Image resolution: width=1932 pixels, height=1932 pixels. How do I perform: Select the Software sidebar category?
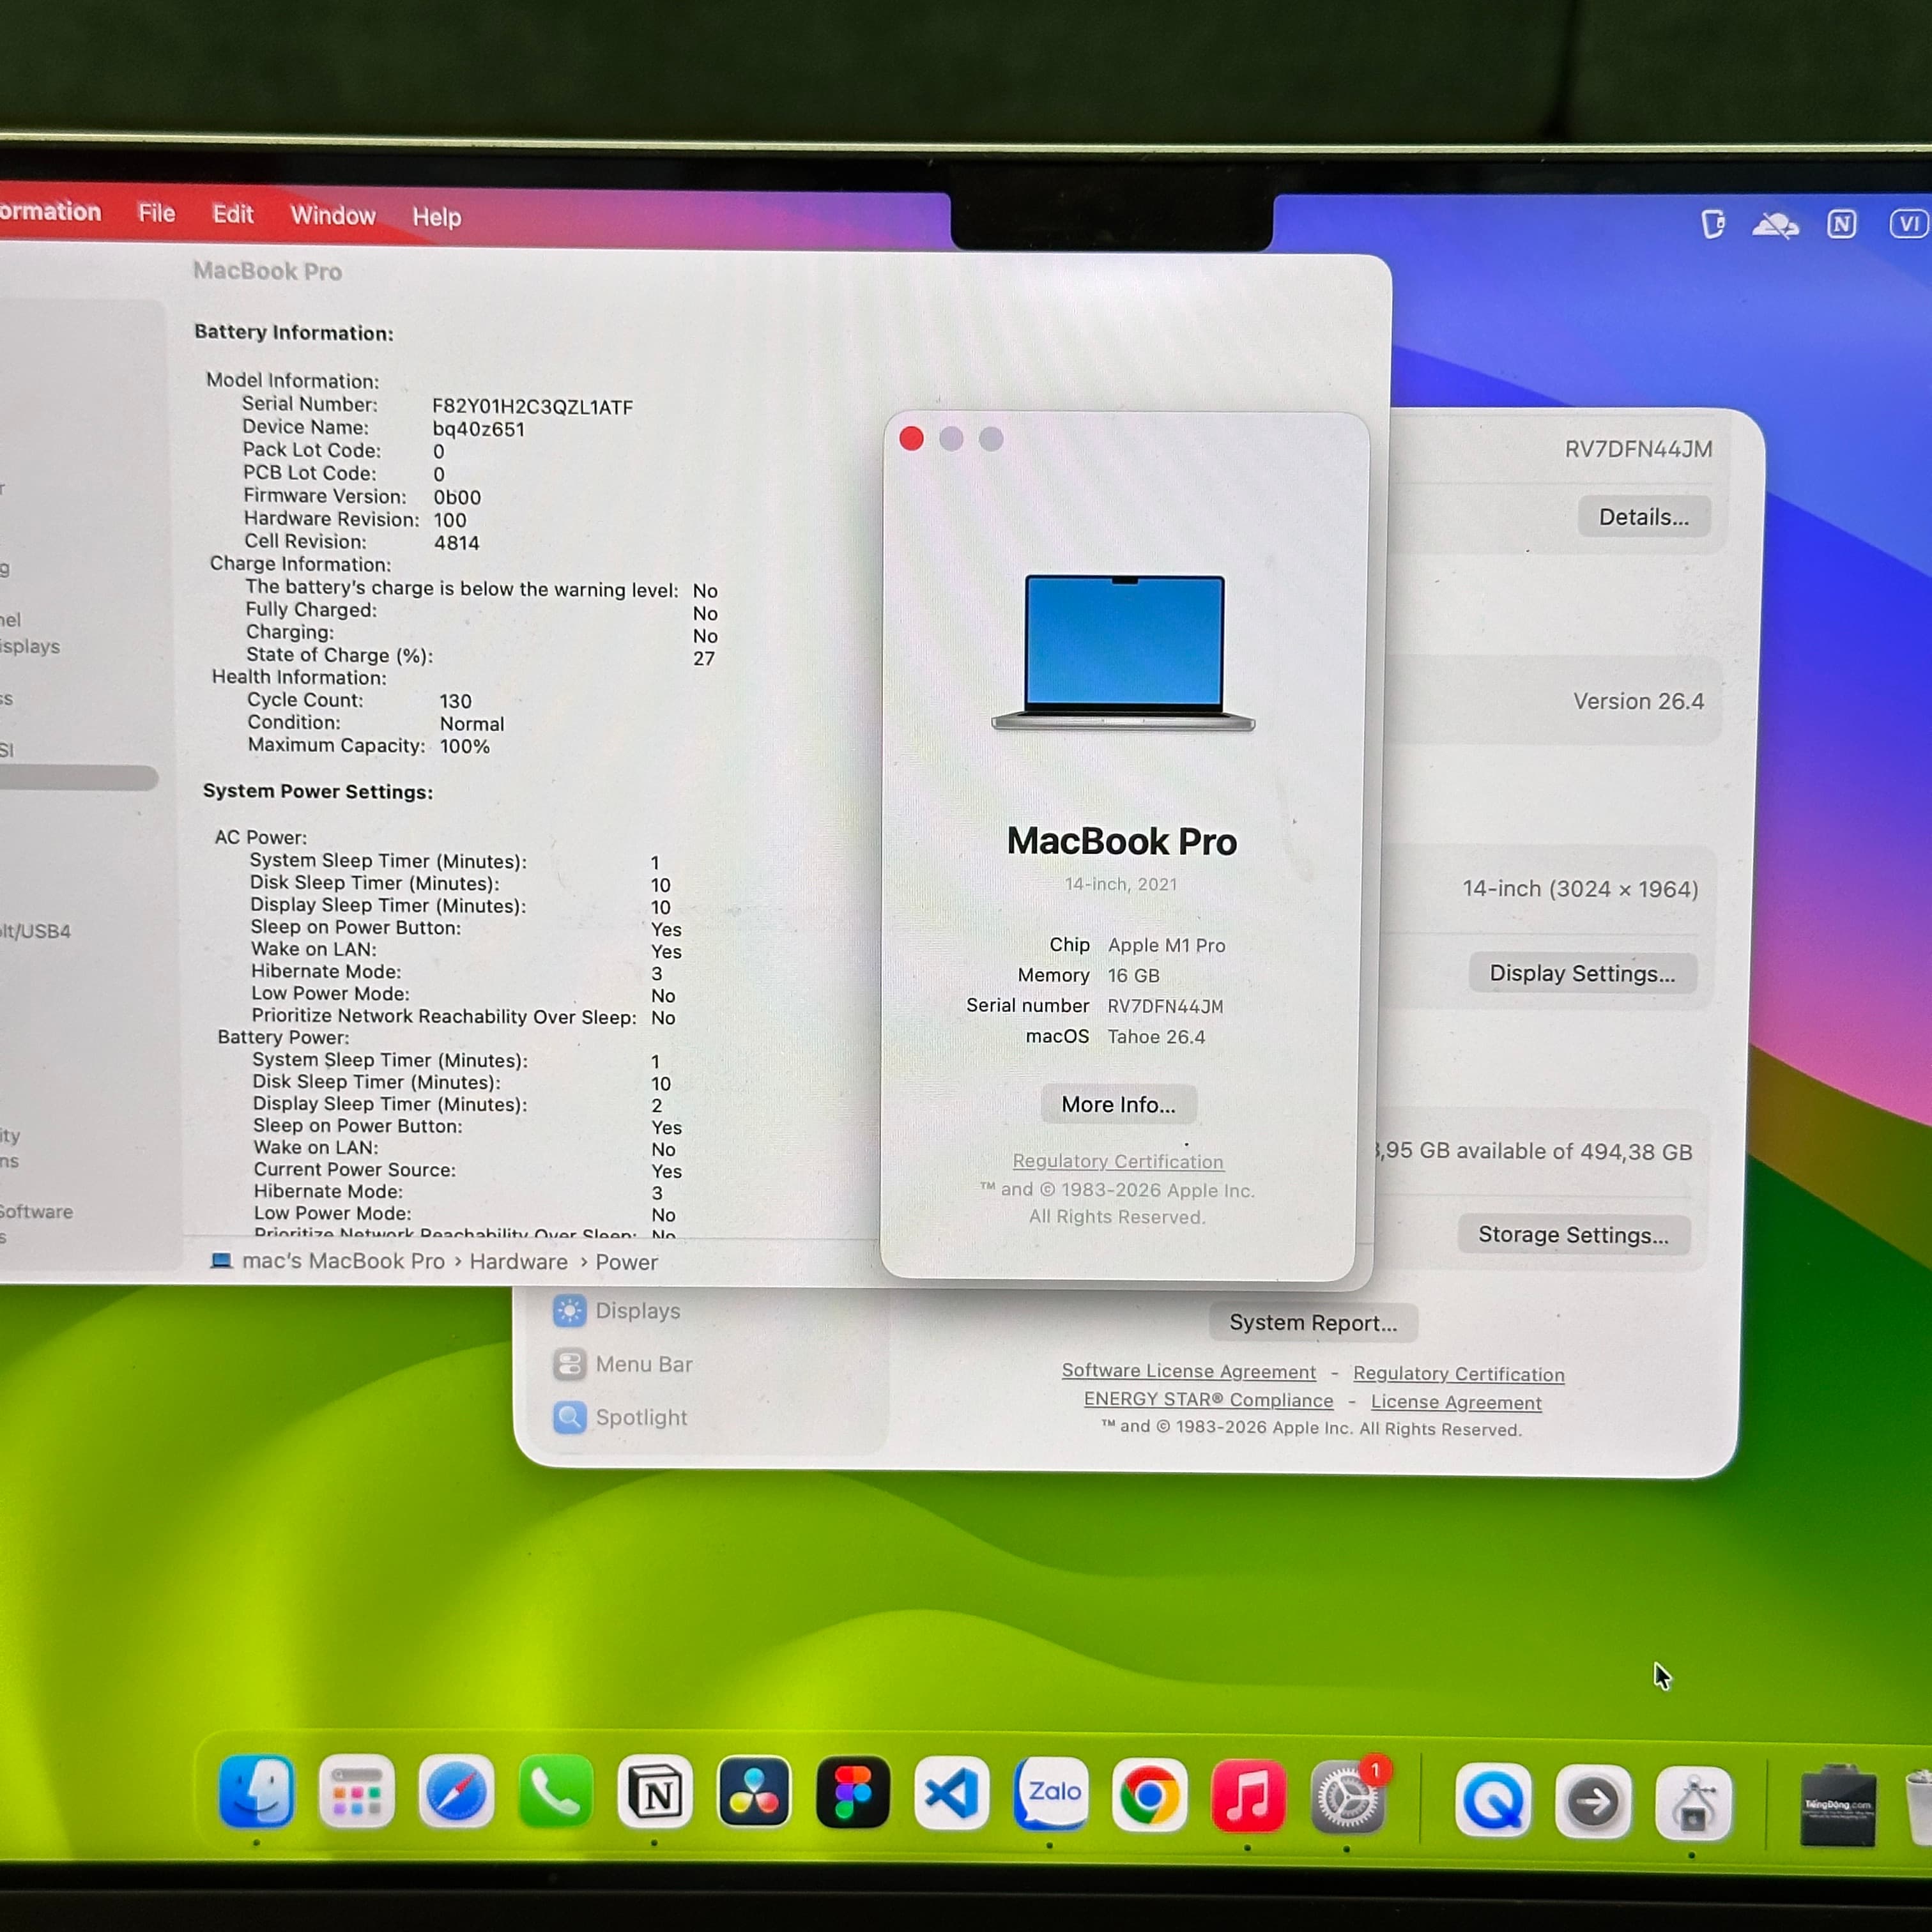(36, 1211)
